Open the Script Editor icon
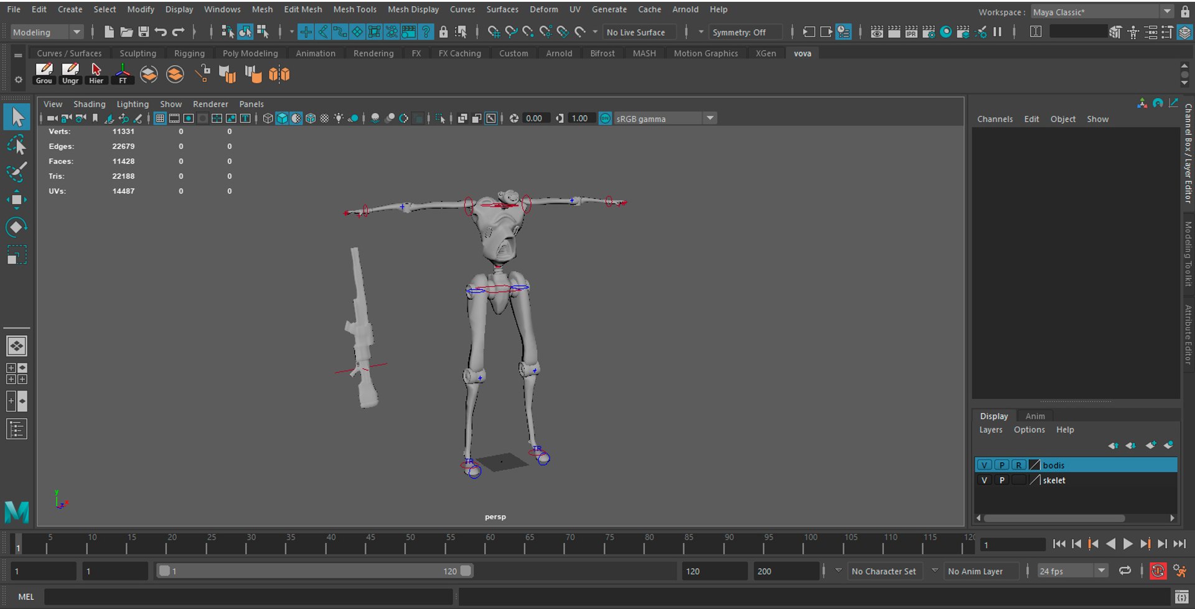Image resolution: width=1195 pixels, height=609 pixels. [1181, 597]
